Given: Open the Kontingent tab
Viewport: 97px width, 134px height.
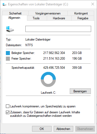Looking at the screenshot, I should pyautogui.click(x=81, y=13).
